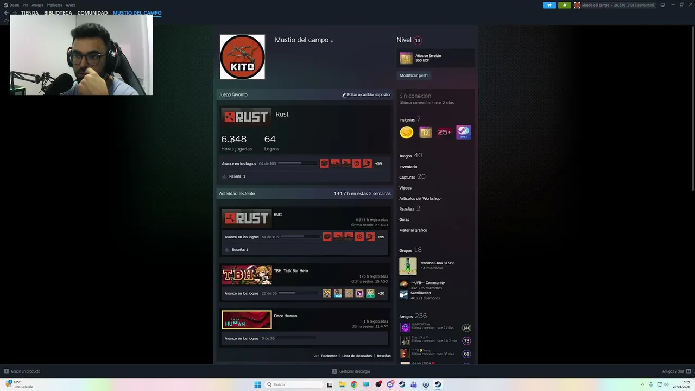Screen dimensions: 695x391
Task: Open Inventario in the profile sidebar
Action: pyautogui.click(x=408, y=167)
